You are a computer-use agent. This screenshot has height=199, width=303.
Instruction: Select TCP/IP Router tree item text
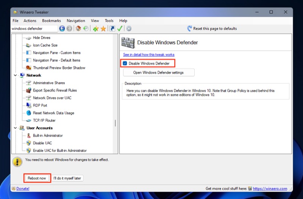coord(44,120)
